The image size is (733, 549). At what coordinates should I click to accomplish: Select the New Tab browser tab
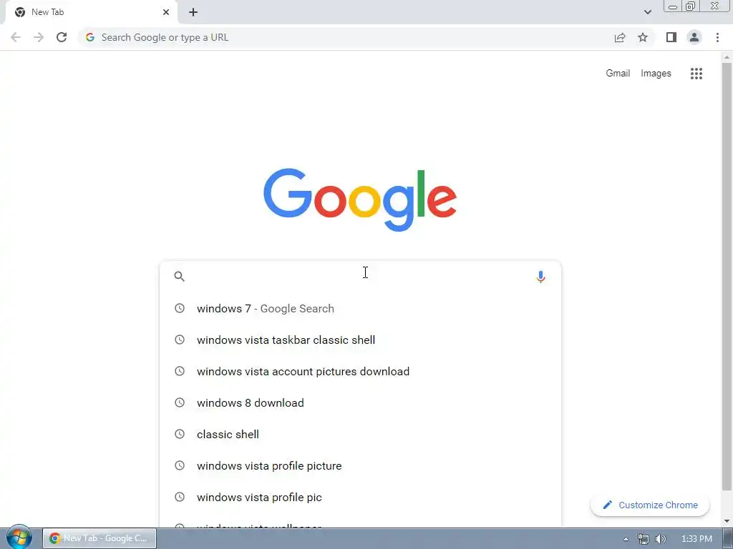[91, 12]
